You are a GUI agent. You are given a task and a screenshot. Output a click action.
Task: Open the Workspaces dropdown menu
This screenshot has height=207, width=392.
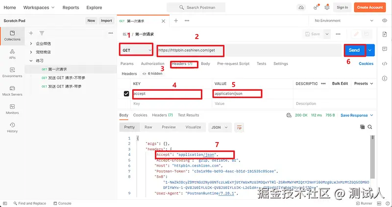(x=39, y=7)
